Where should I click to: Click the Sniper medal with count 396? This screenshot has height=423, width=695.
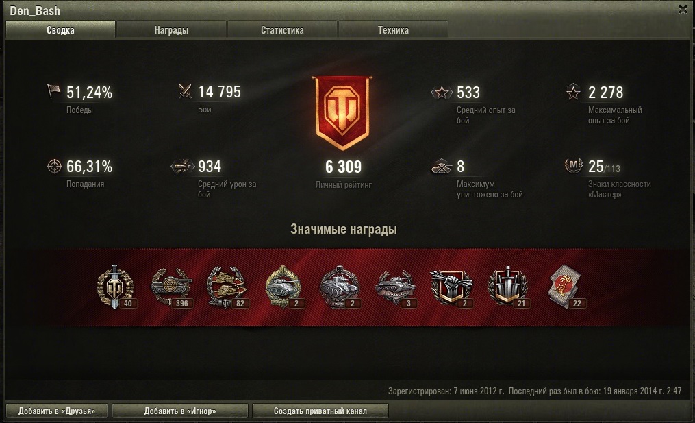(x=172, y=288)
